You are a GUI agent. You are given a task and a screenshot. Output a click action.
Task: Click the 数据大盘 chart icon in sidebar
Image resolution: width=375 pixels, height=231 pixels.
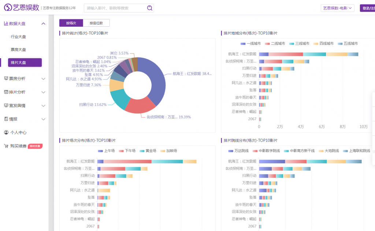[6, 23]
